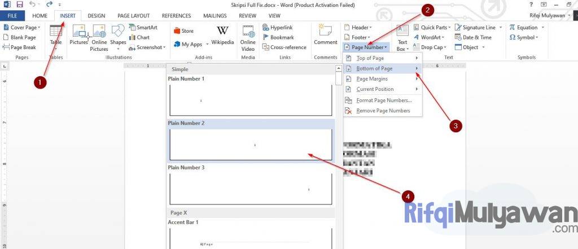Open Online Pictures search

pos(99,38)
